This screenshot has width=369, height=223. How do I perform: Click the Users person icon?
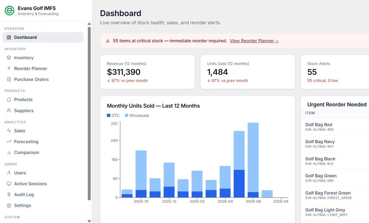click(x=9, y=173)
